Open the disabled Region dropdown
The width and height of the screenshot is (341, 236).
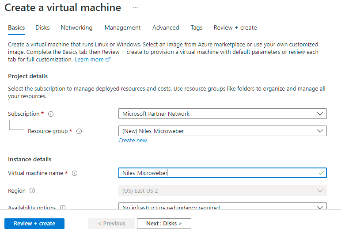(223, 190)
